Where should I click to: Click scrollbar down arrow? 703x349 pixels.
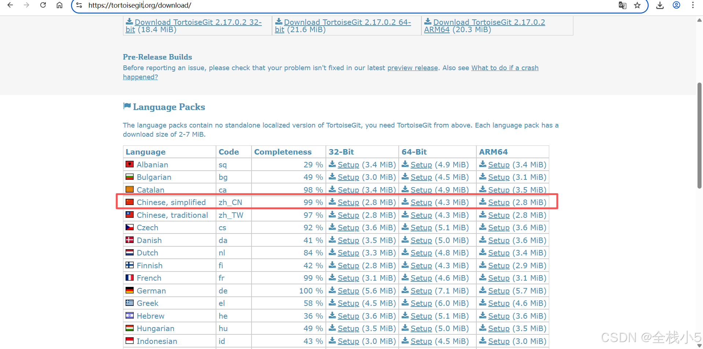tap(699, 345)
